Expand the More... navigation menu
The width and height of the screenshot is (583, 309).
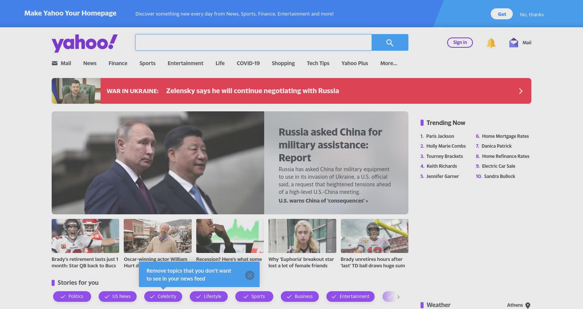[x=389, y=63]
